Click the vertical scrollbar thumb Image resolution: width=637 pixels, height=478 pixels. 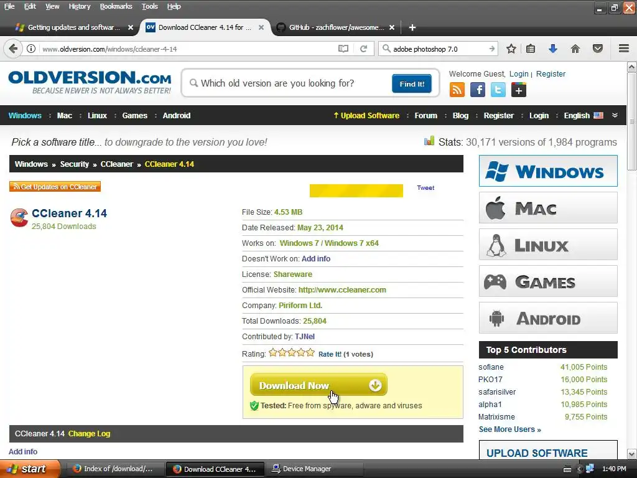pos(632,121)
